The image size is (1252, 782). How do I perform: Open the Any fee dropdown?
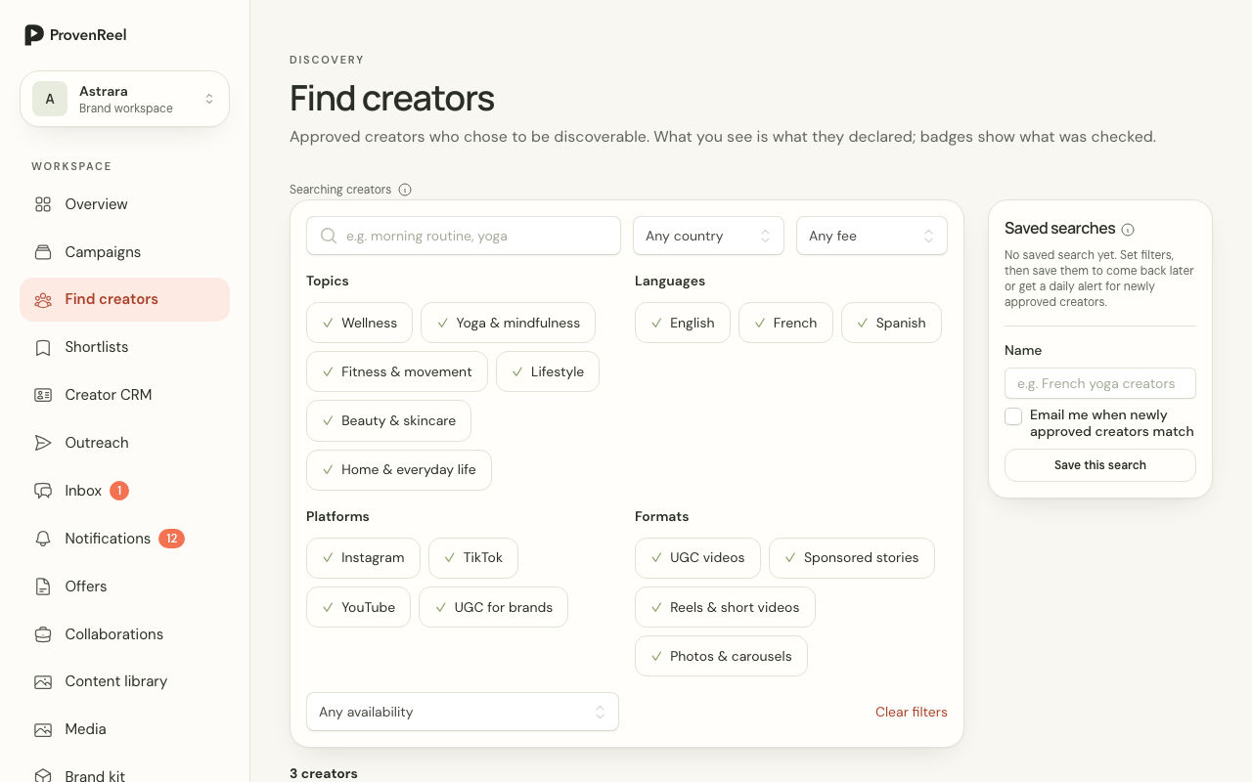point(872,236)
